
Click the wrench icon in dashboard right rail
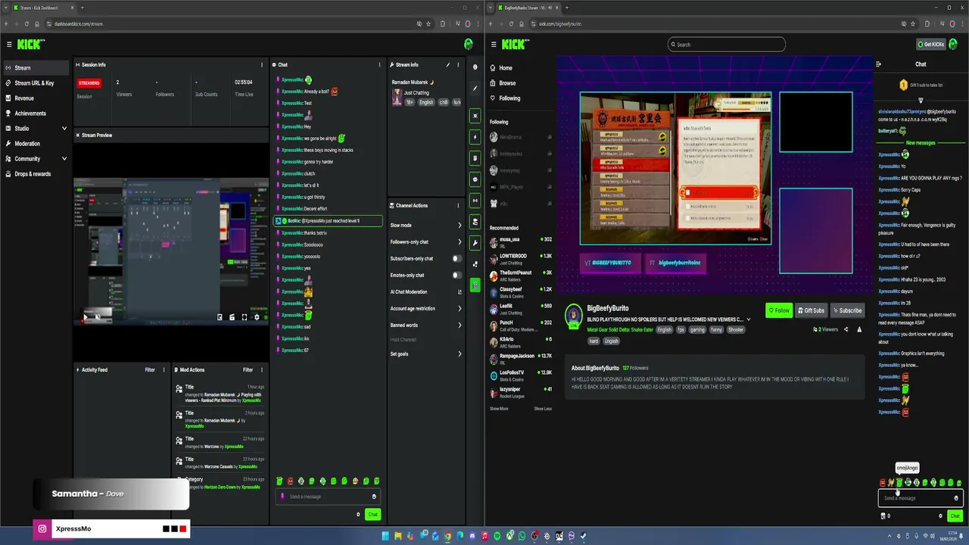pyautogui.click(x=475, y=243)
